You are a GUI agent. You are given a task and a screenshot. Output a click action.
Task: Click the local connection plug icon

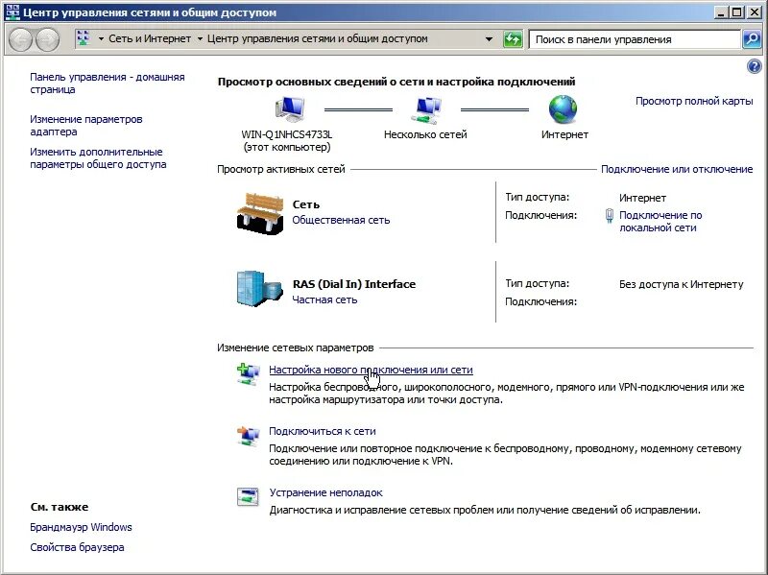[610, 215]
